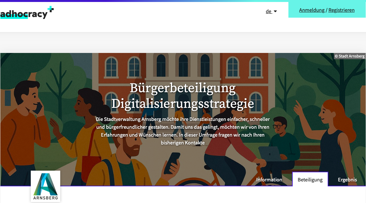The width and height of the screenshot is (366, 203).
Task: Open the Anmeldung login link
Action: point(312,10)
